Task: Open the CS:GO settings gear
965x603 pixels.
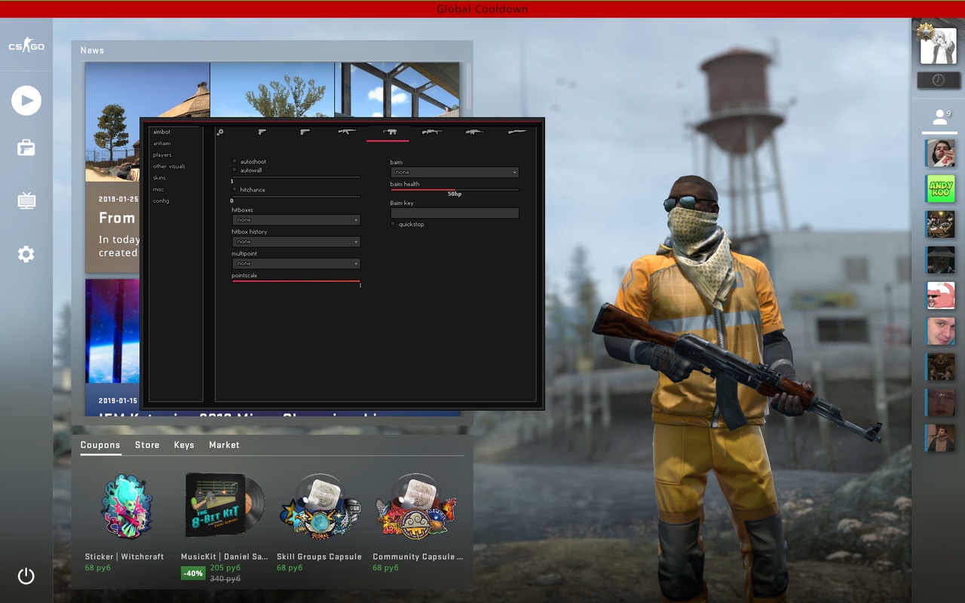Action: click(x=26, y=254)
